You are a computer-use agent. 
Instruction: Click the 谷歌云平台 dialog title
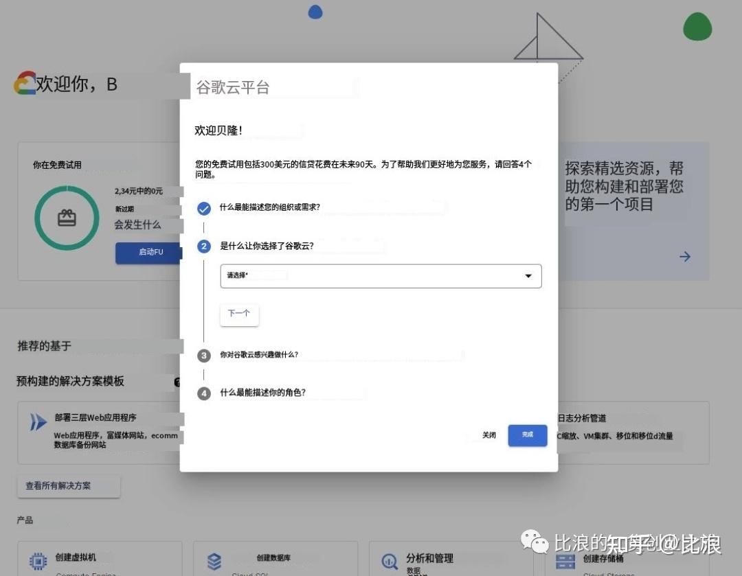(x=233, y=87)
